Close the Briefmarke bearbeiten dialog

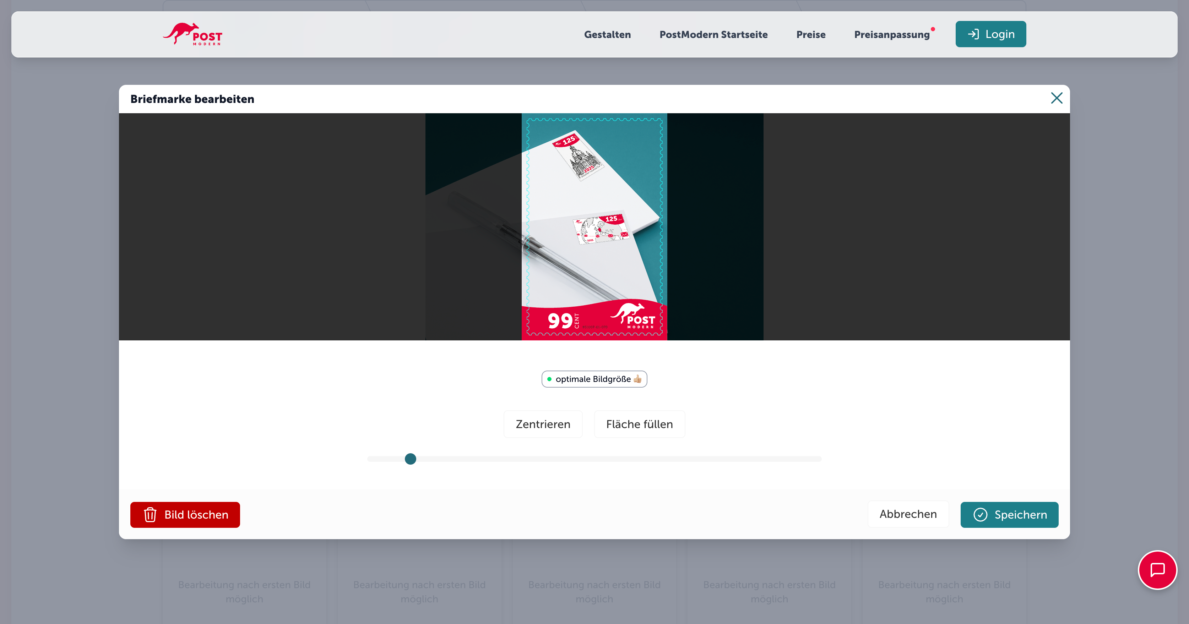pos(1057,98)
